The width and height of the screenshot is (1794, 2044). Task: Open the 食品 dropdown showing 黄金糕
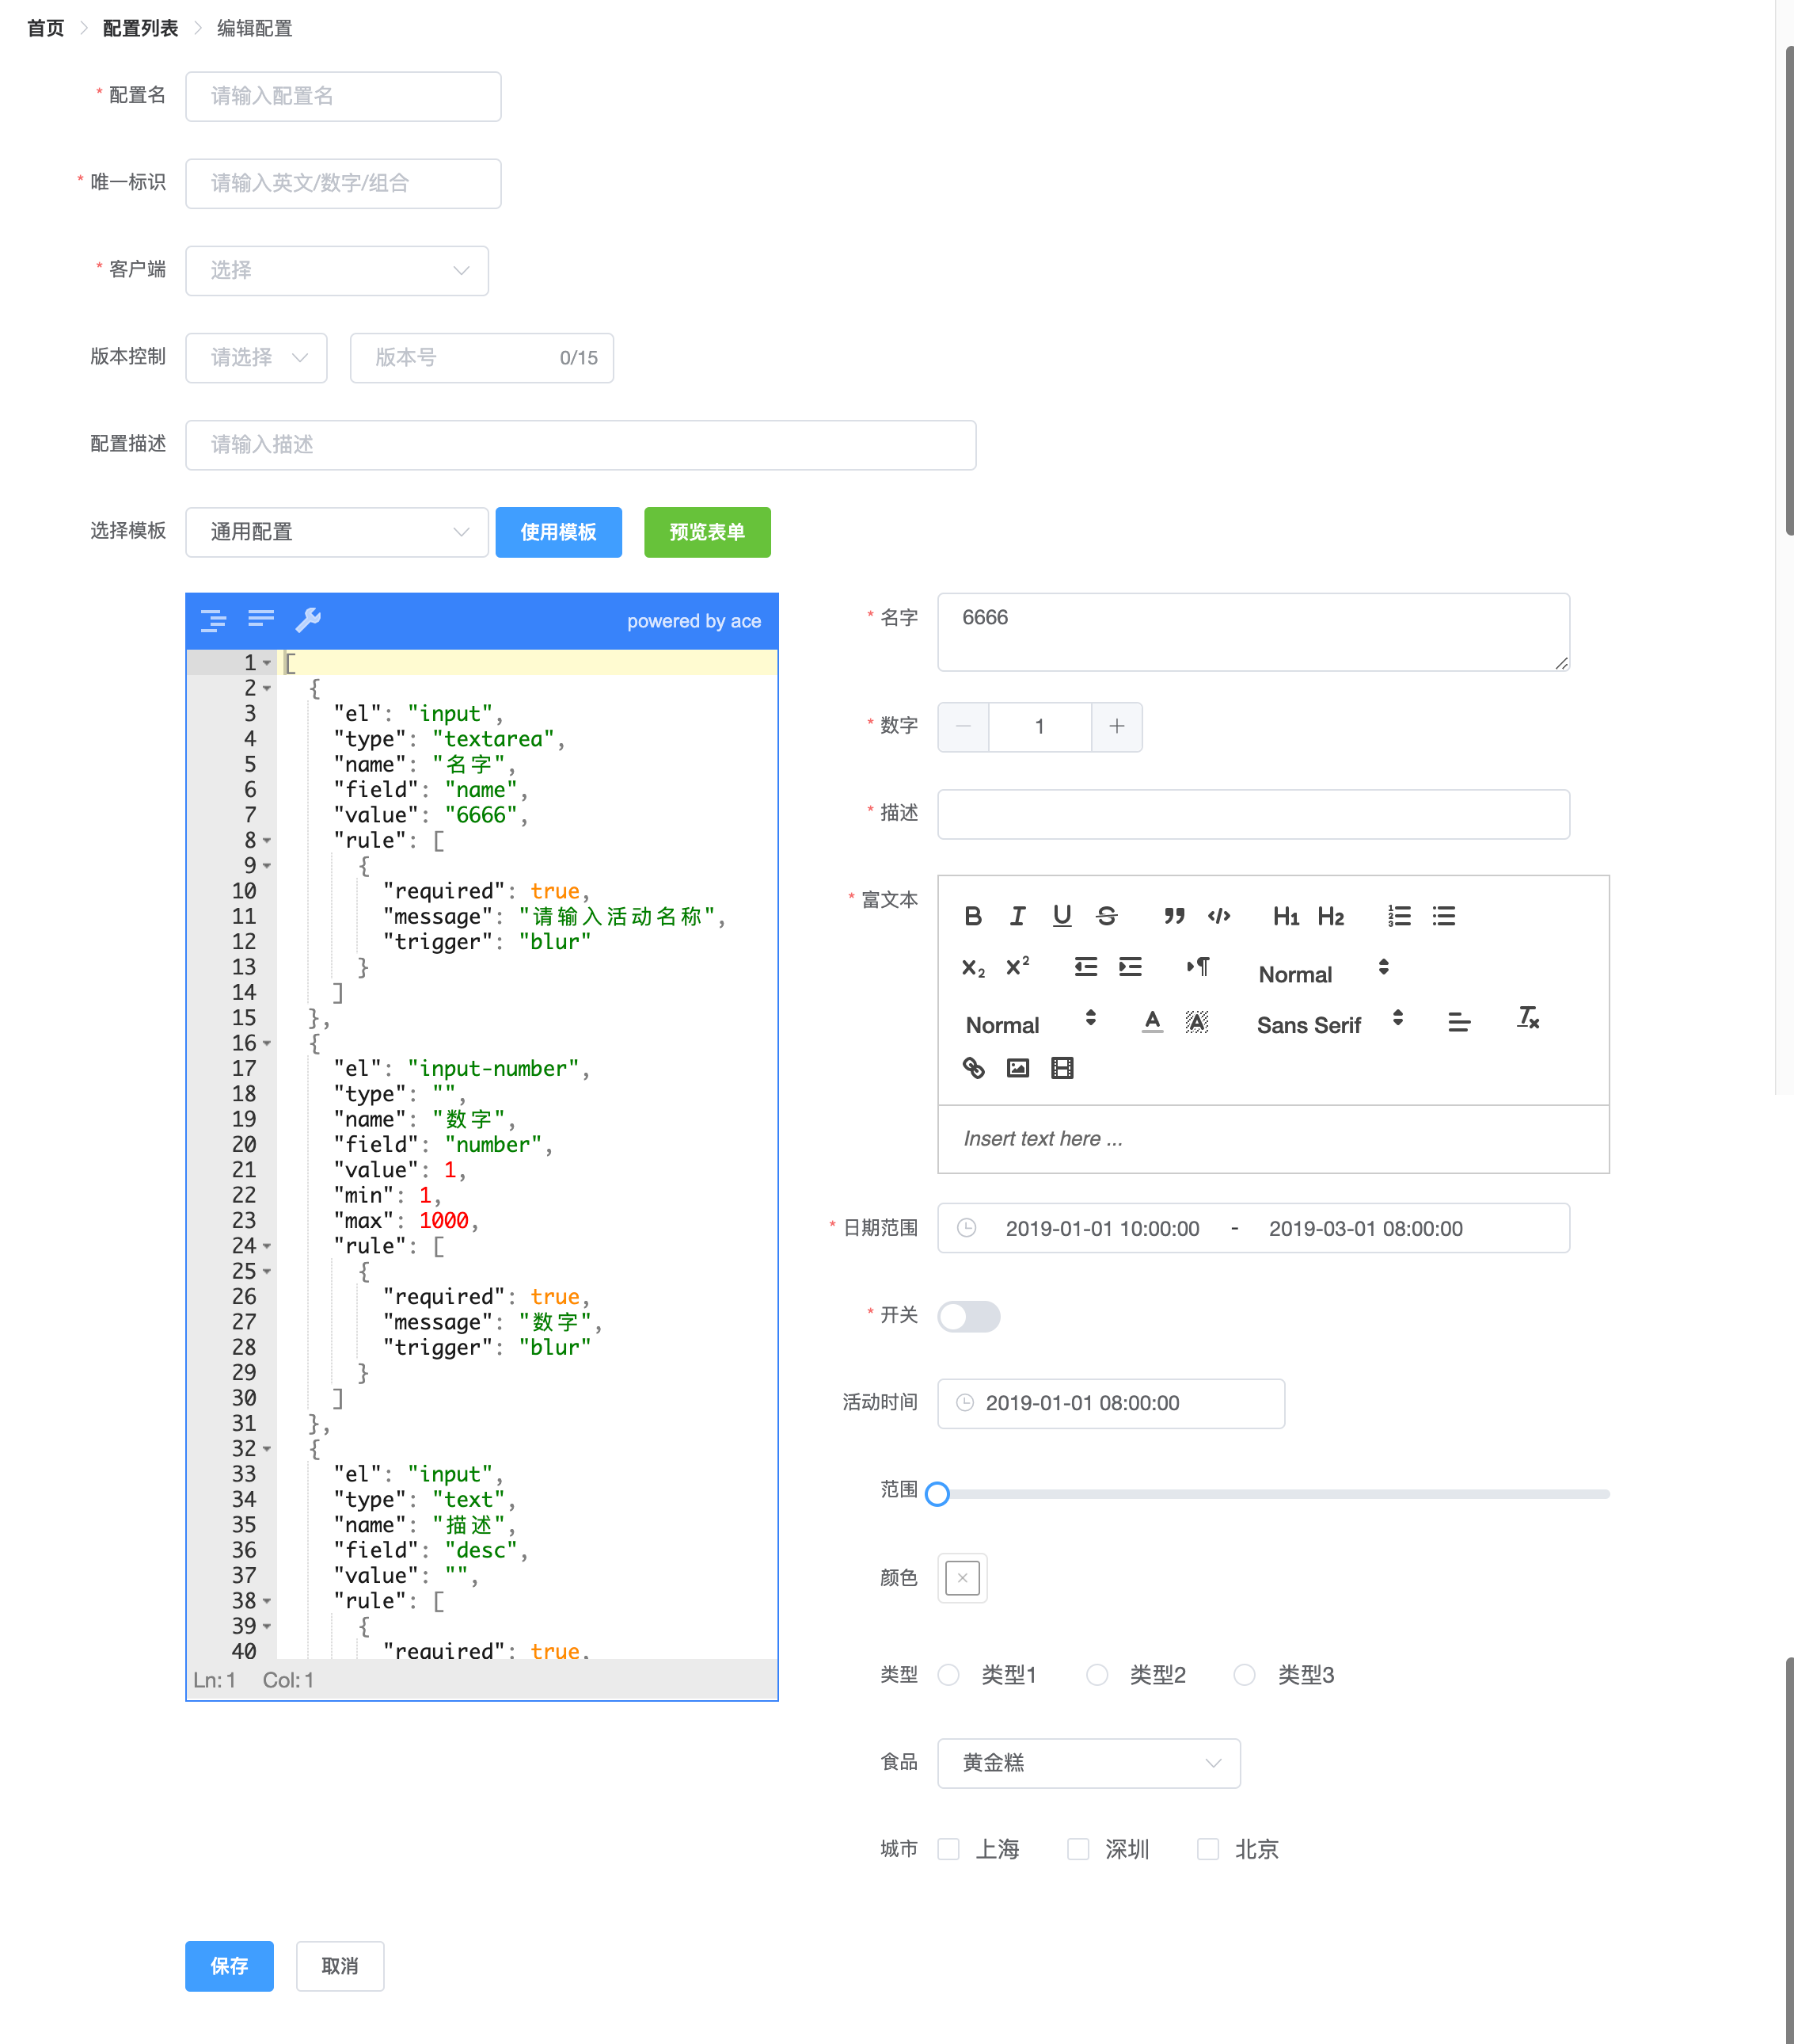pyautogui.click(x=1087, y=1763)
